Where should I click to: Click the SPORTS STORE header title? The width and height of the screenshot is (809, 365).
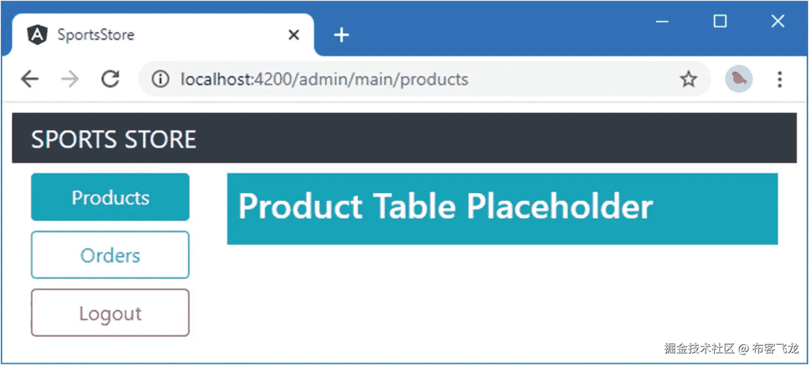[114, 139]
